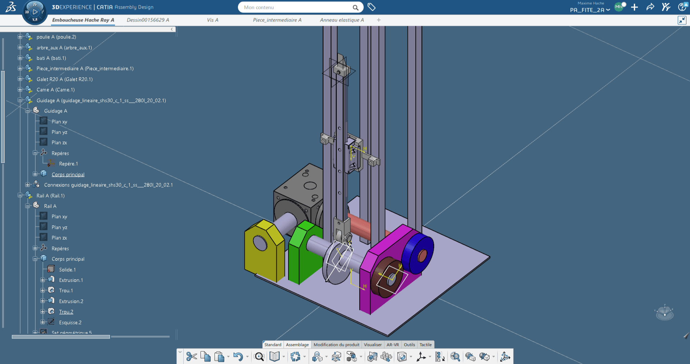Viewport: 690px width, 364px height.
Task: Click the MH user avatar
Action: coord(619,7)
